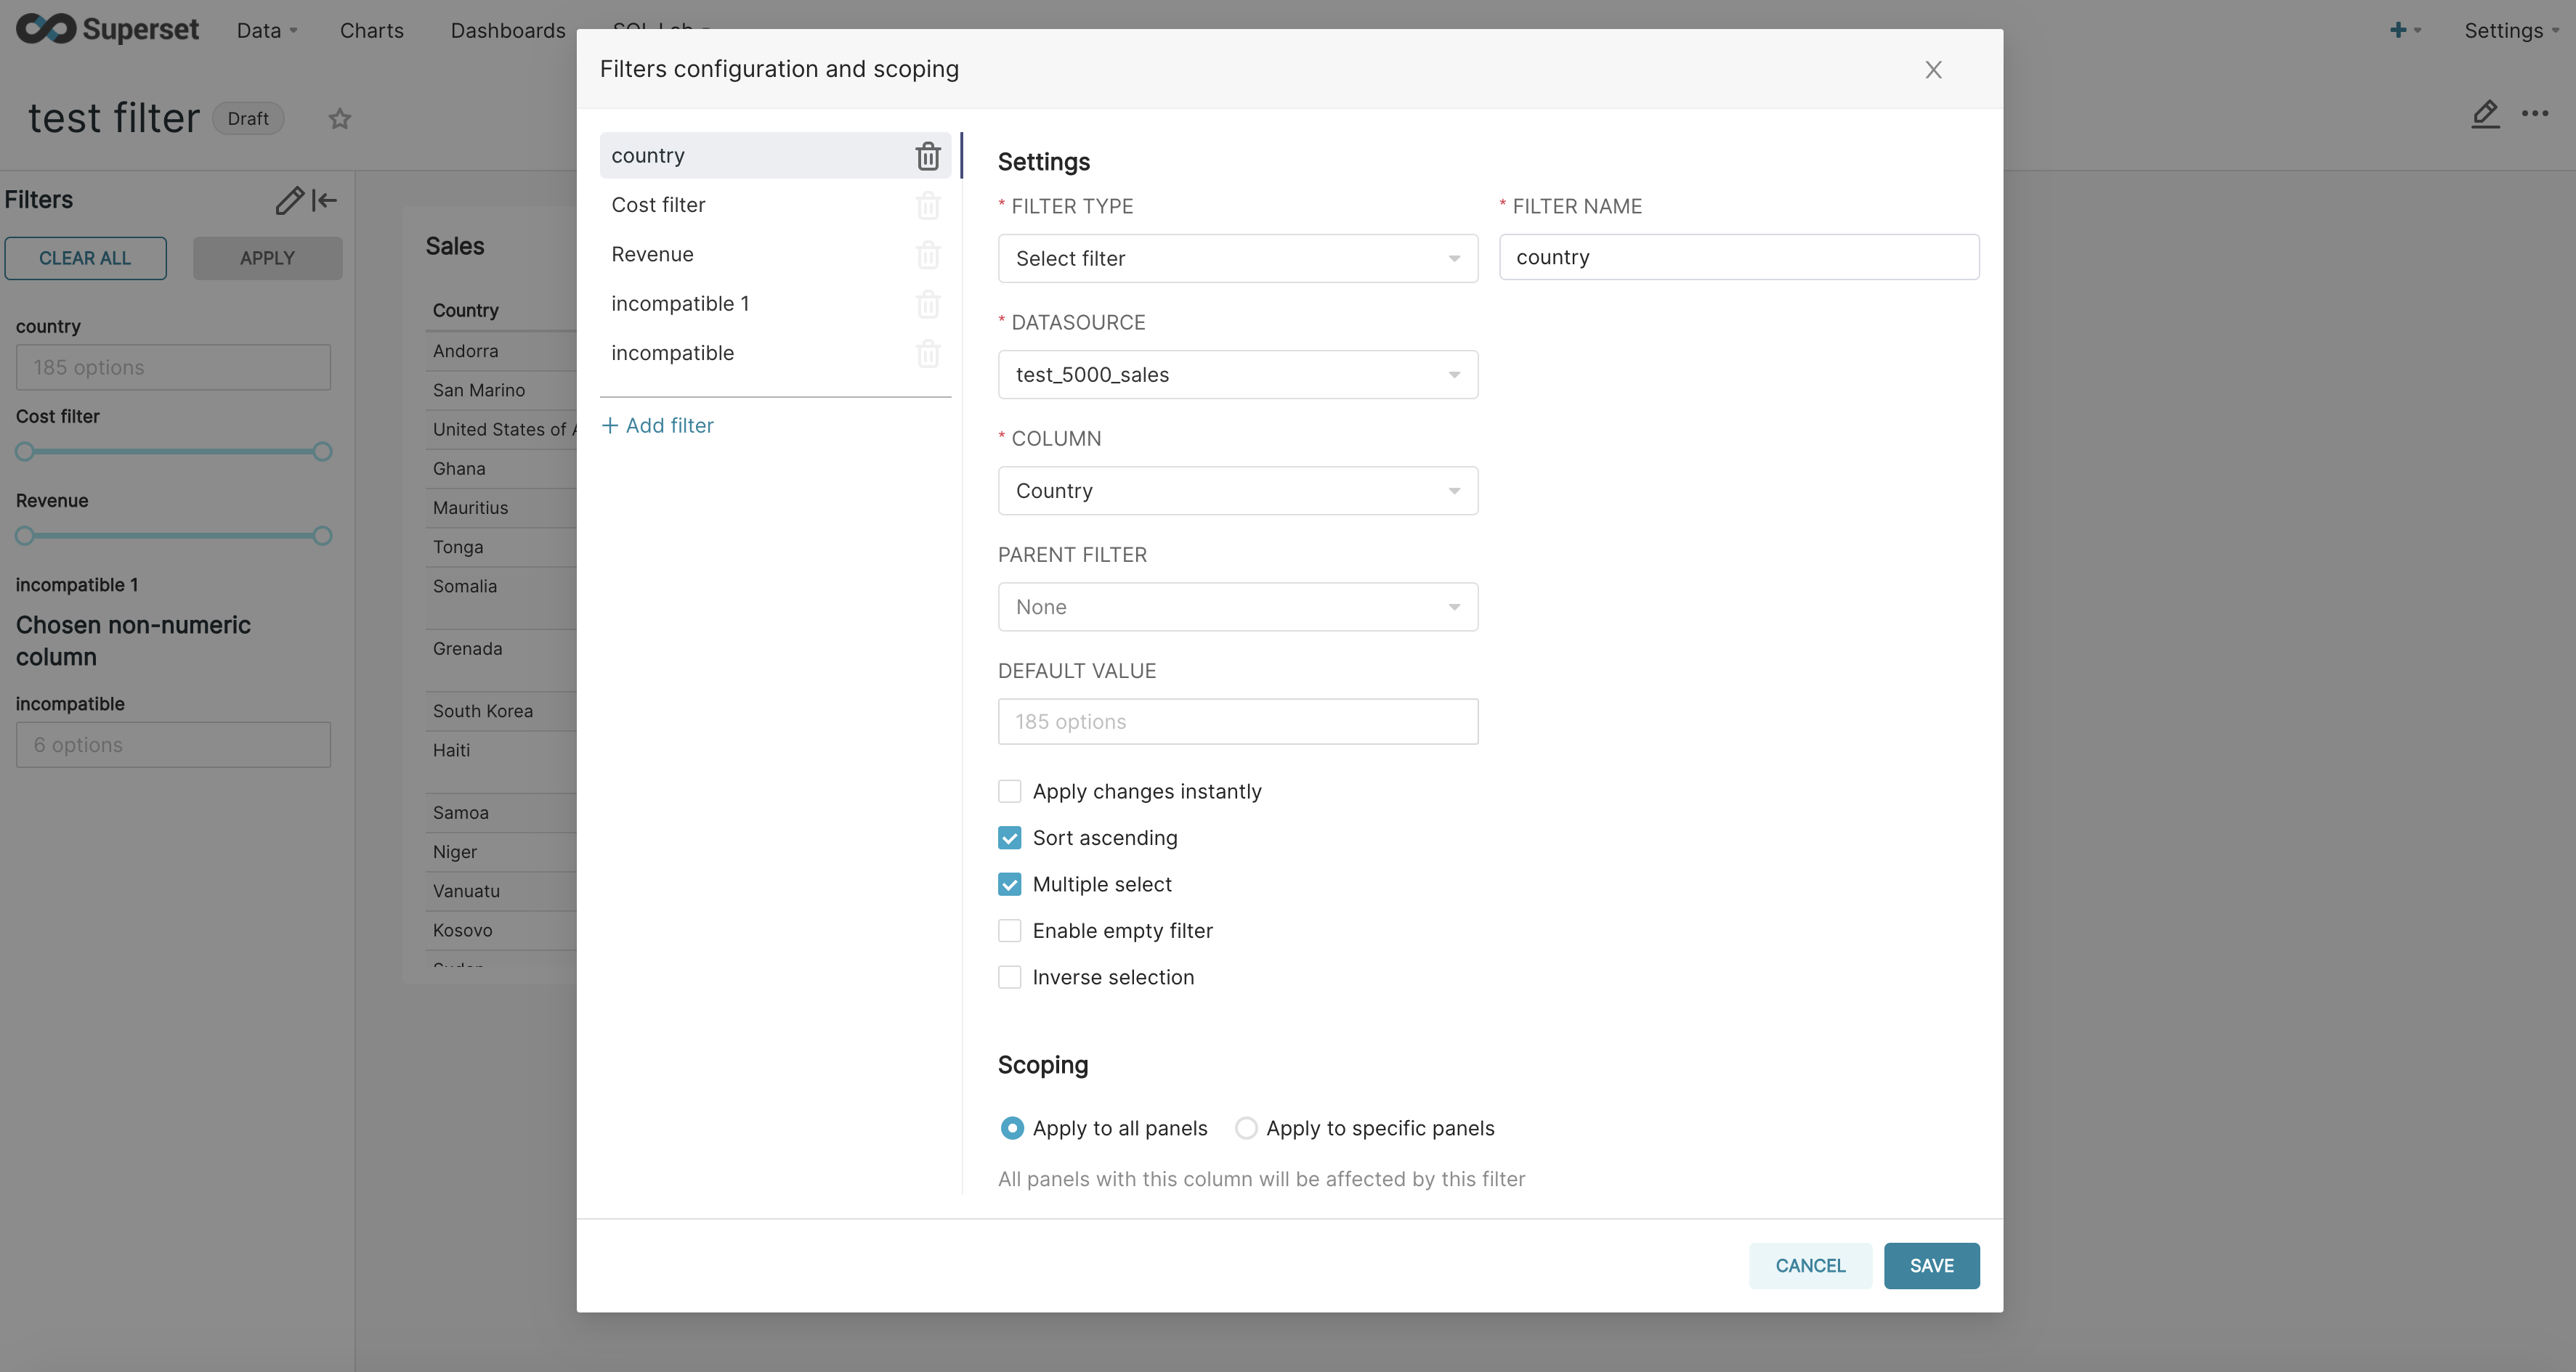Uncheck the Sort ascending option

click(x=1009, y=838)
